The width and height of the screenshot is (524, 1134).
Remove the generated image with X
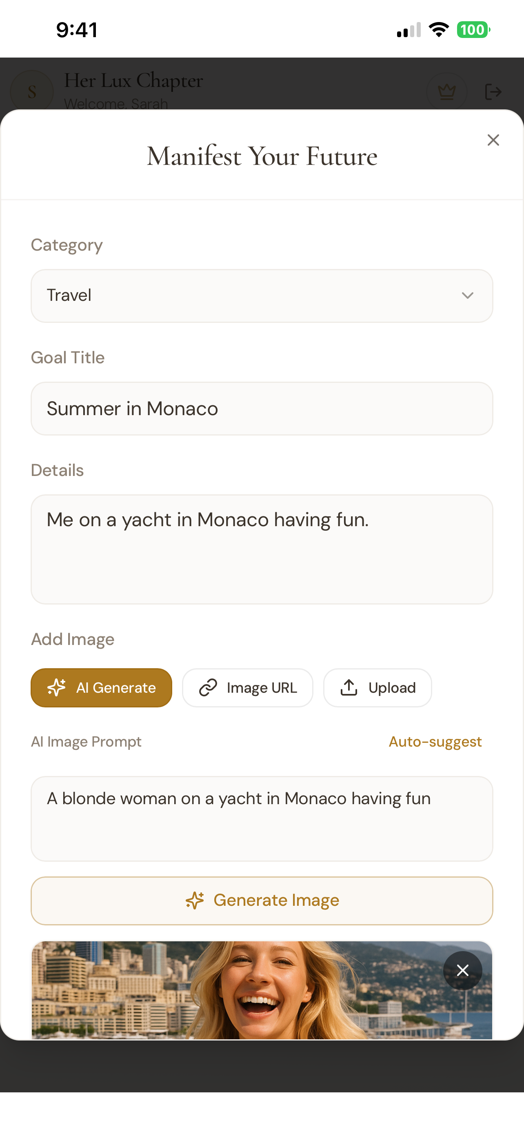click(x=462, y=970)
